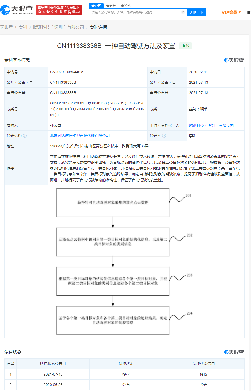
Task: Click 天眼查 in the breadcrumb navigation
Action: (x=7, y=27)
